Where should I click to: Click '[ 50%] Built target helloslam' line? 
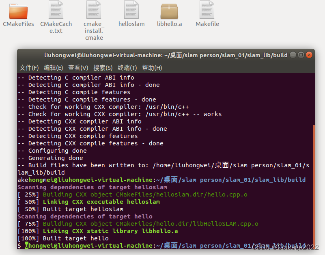71,209
